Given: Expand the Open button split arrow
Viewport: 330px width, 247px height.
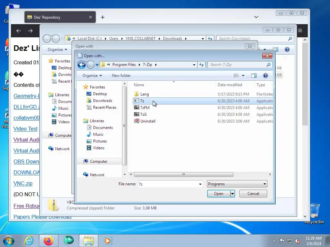Looking at the screenshot, I should coord(232,193).
